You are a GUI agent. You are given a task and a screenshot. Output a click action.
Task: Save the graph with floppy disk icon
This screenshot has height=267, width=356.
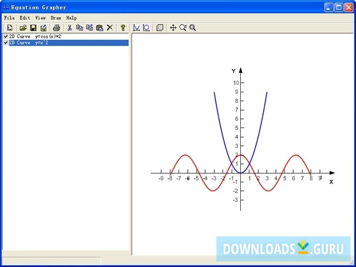33,28
